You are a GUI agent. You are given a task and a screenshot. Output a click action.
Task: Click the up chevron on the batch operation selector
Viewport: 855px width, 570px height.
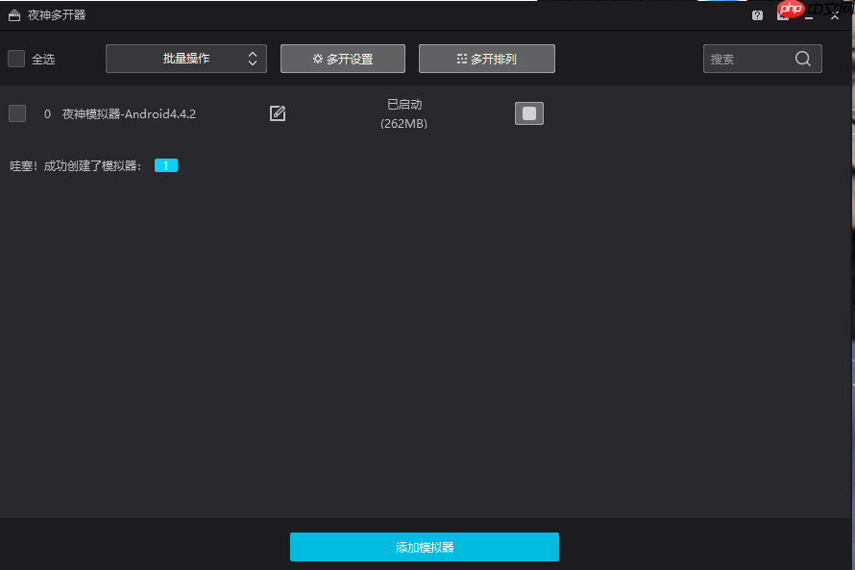[x=254, y=53]
